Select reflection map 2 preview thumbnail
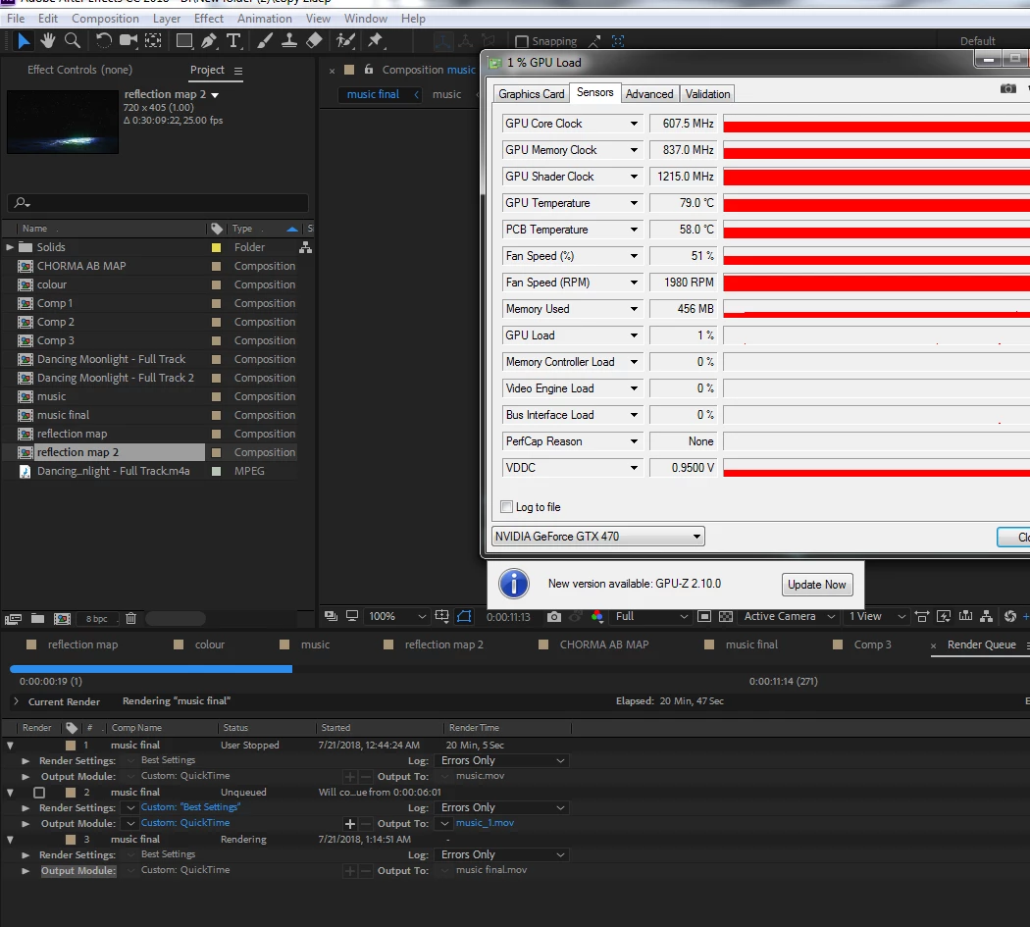Viewport: 1030px width, 927px height. click(63, 122)
